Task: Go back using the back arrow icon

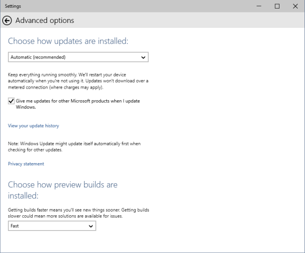Action: click(7, 21)
